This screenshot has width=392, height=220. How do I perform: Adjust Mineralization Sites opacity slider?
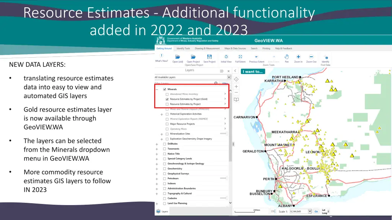point(224,134)
